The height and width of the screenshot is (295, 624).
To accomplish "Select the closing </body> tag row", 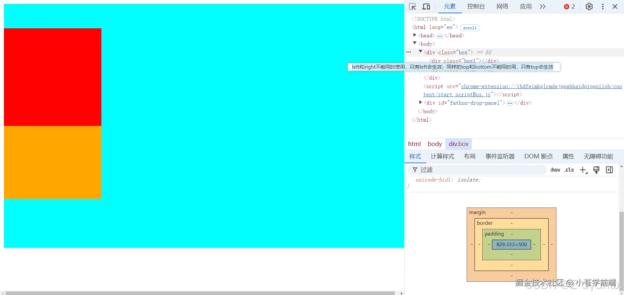I will coord(427,111).
